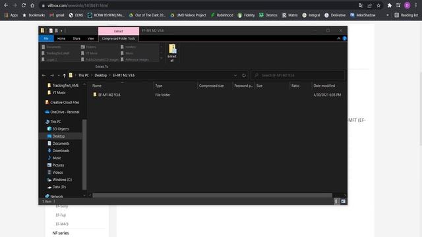Click the Extract all button
Viewport: 422px width, 237px height.
[x=172, y=53]
